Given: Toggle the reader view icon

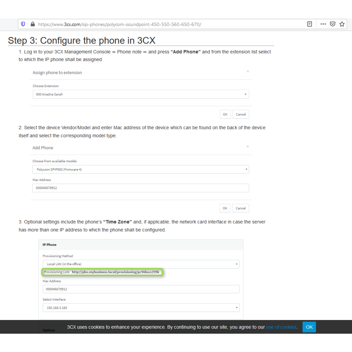Looking at the screenshot, I should click(x=309, y=24).
